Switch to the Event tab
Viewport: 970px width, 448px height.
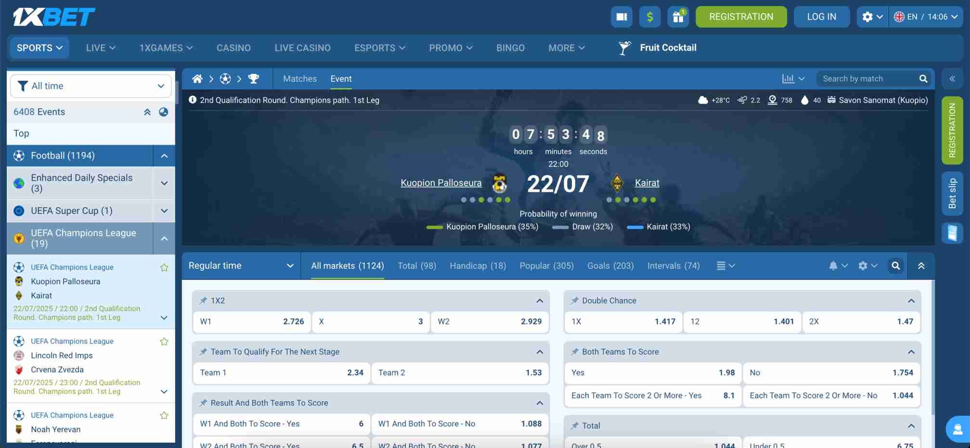point(341,79)
